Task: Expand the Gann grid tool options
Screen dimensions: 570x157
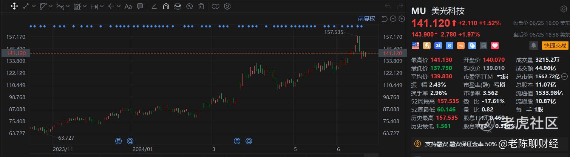Action: tap(85, 6)
